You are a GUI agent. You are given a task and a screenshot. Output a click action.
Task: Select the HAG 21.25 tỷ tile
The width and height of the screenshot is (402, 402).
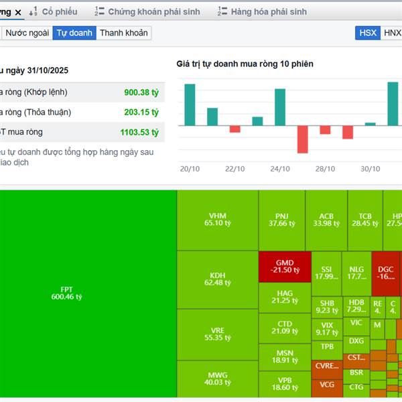click(285, 297)
